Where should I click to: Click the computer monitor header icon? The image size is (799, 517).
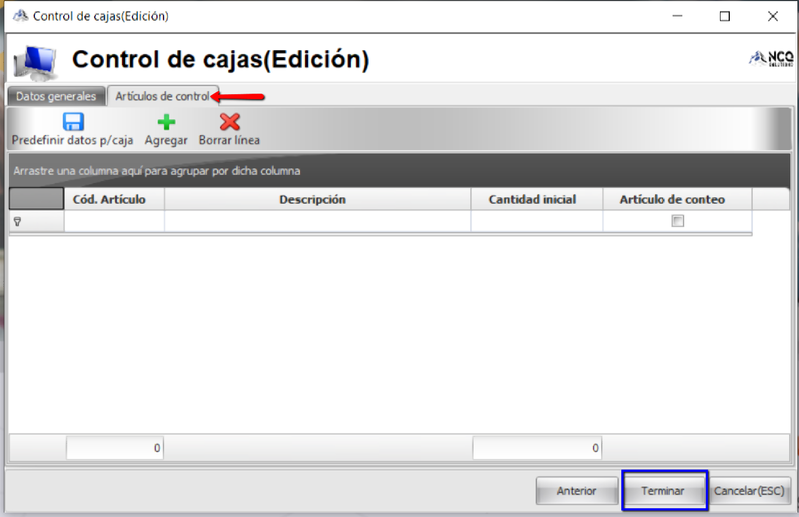pyautogui.click(x=34, y=60)
